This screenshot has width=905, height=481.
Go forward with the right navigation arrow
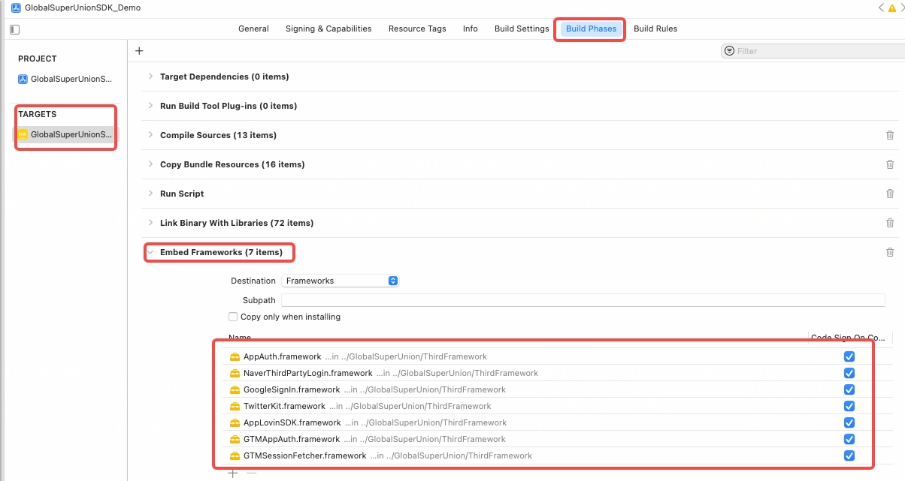click(901, 8)
